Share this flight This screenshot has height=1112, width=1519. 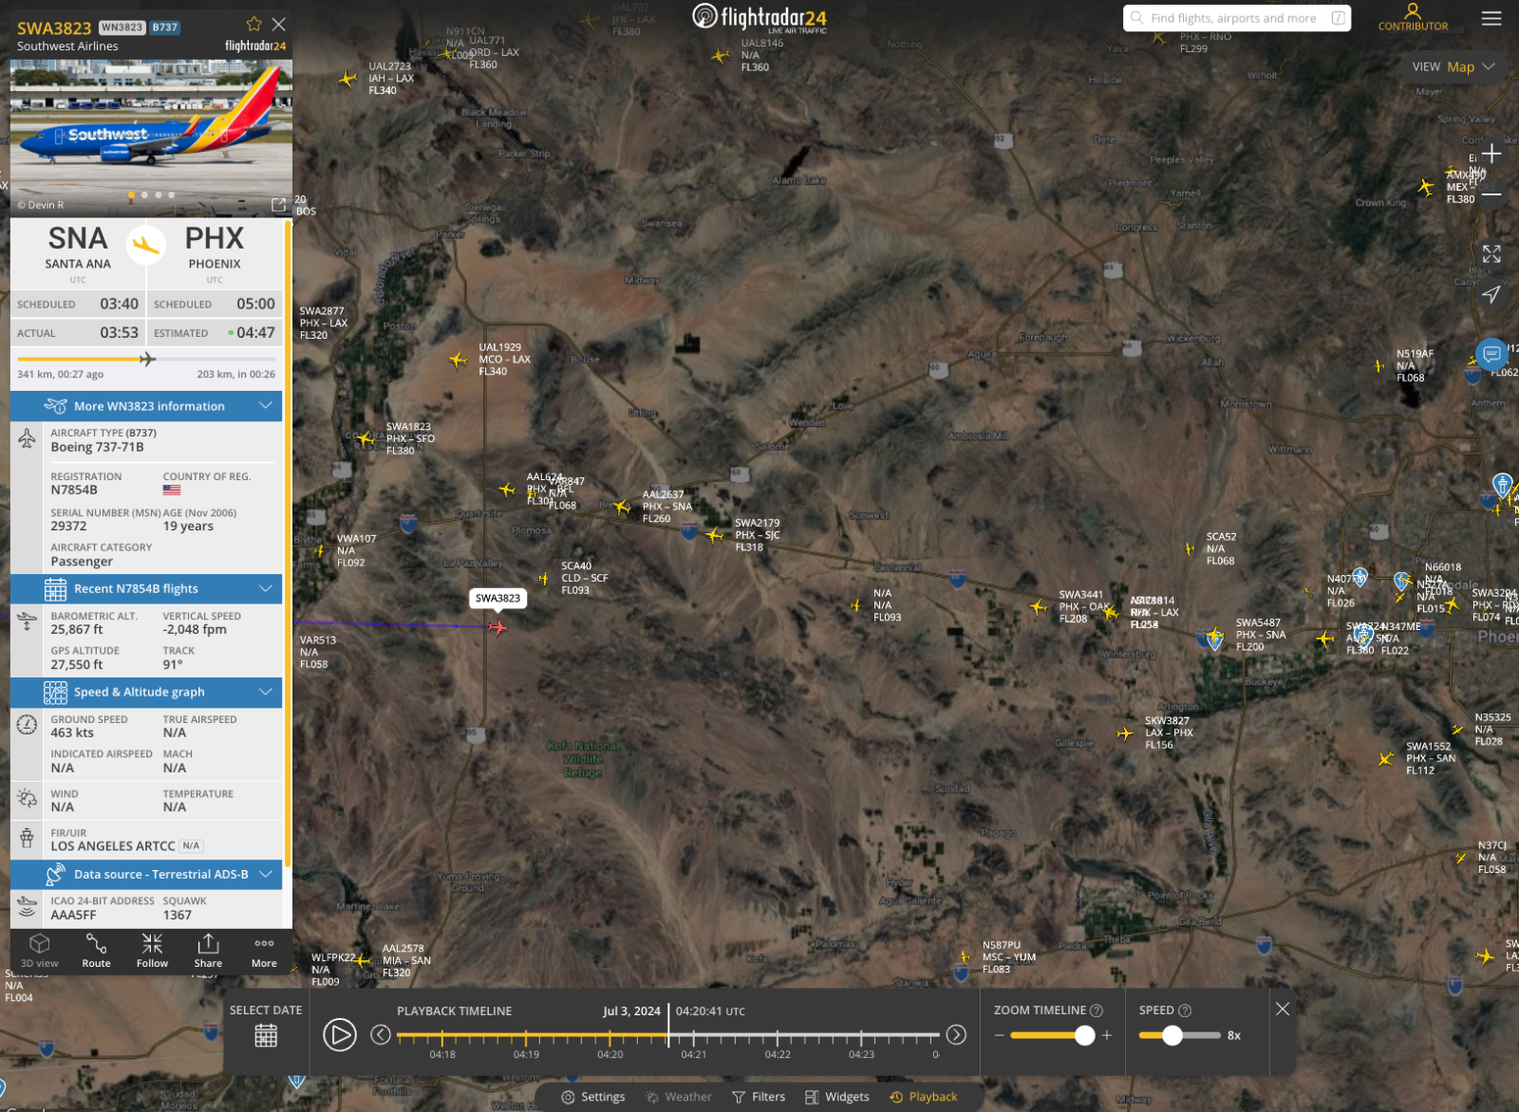point(208,951)
